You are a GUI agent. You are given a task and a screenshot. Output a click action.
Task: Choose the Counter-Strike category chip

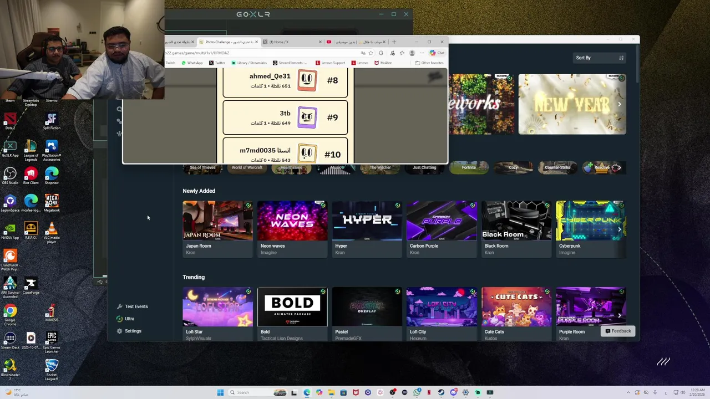click(x=557, y=167)
